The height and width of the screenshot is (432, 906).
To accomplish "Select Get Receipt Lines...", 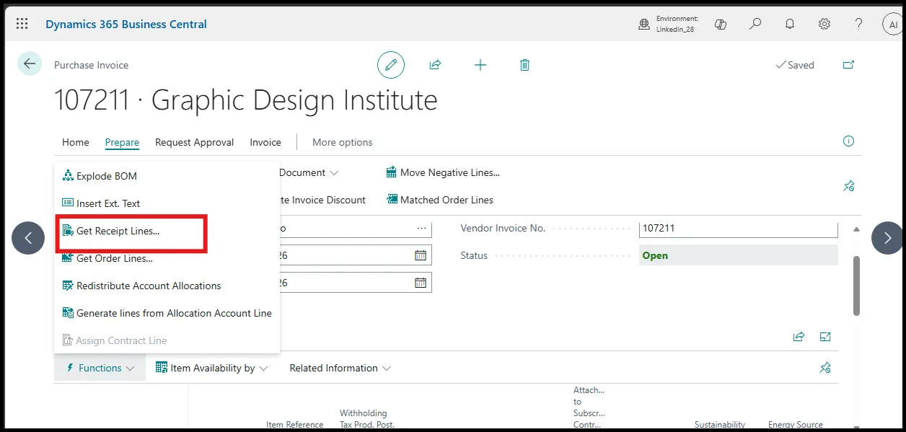I will click(x=110, y=231).
